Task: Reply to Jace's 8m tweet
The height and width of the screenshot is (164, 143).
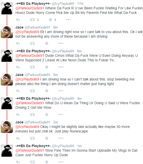Action: click(18, 43)
